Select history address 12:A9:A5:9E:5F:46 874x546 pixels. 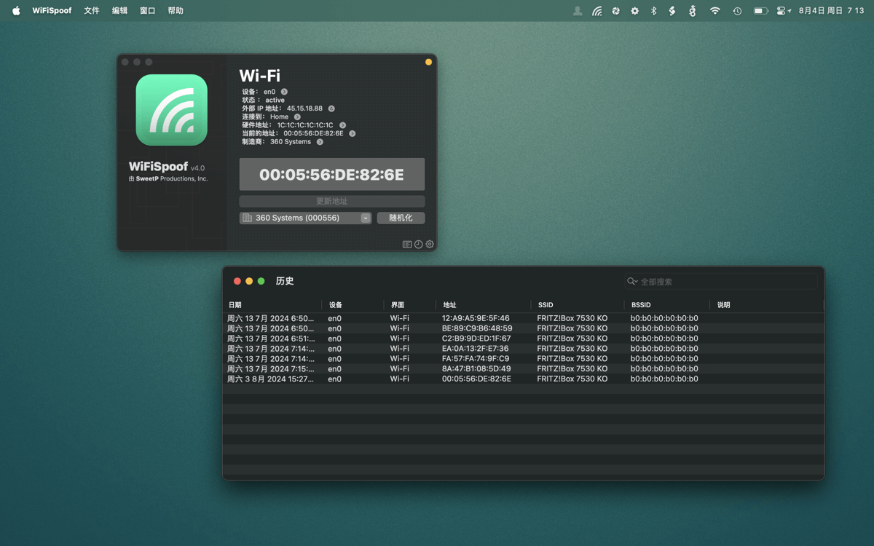click(476, 318)
